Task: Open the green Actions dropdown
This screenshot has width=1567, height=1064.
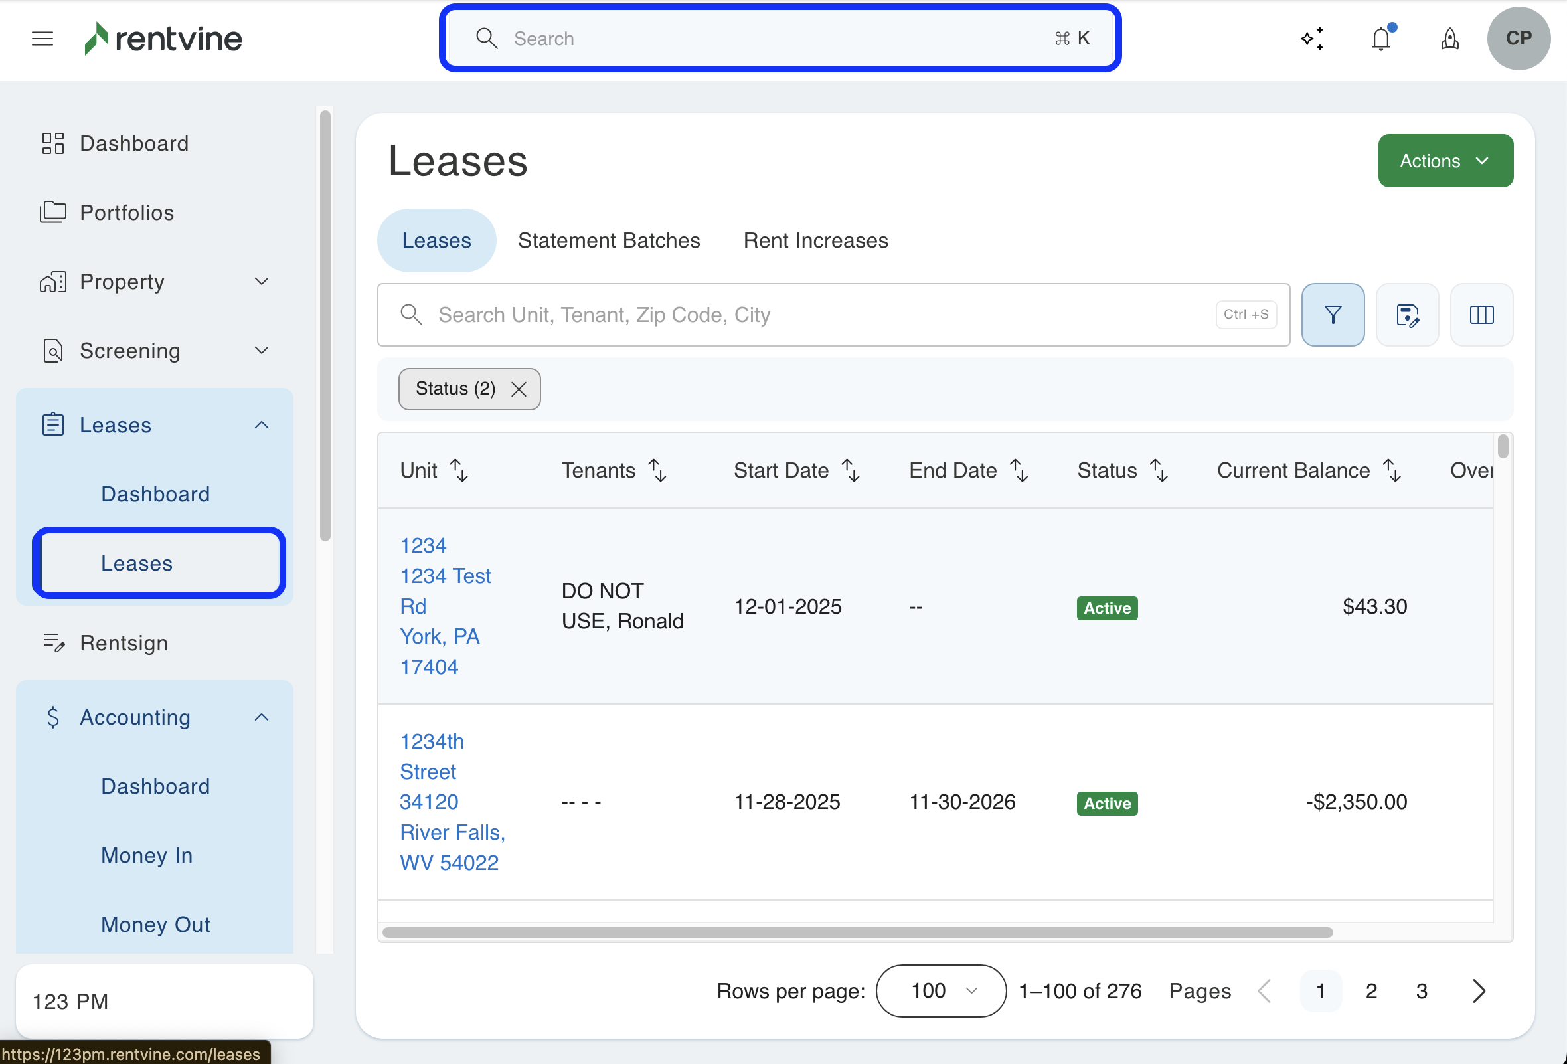Action: (x=1445, y=161)
